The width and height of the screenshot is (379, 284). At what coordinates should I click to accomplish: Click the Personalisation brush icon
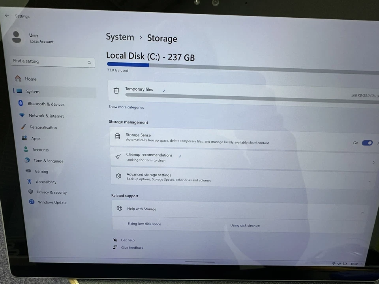click(x=23, y=127)
